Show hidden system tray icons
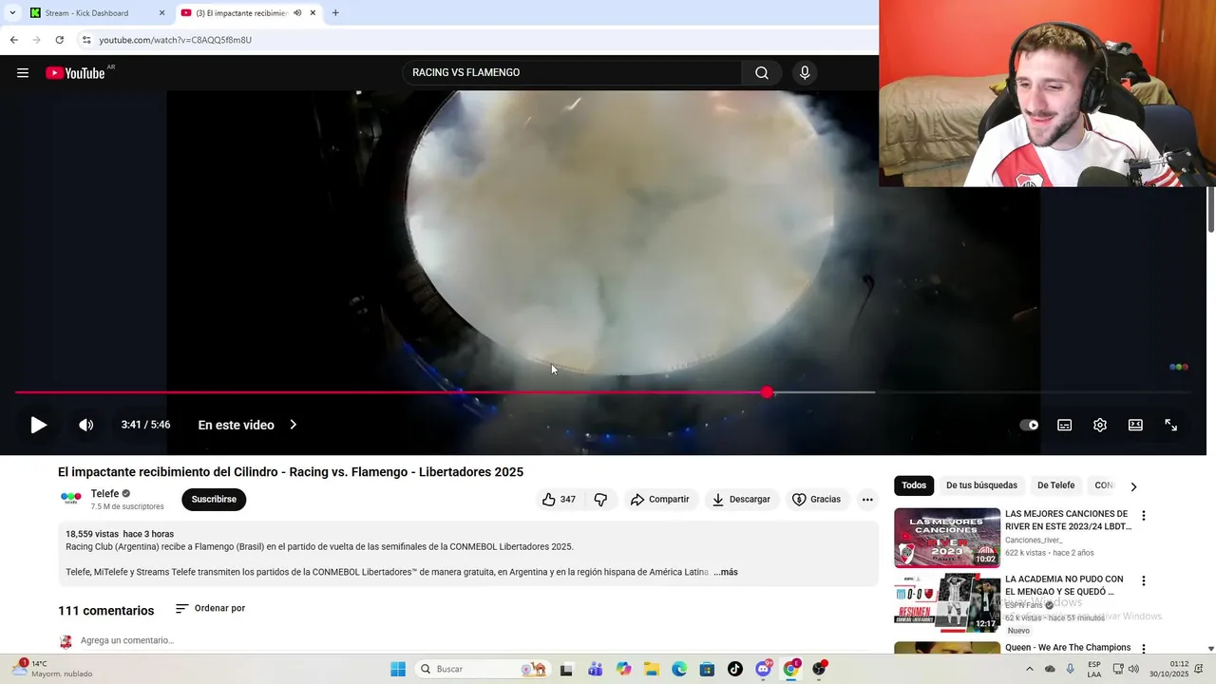The width and height of the screenshot is (1216, 684). point(1029,669)
